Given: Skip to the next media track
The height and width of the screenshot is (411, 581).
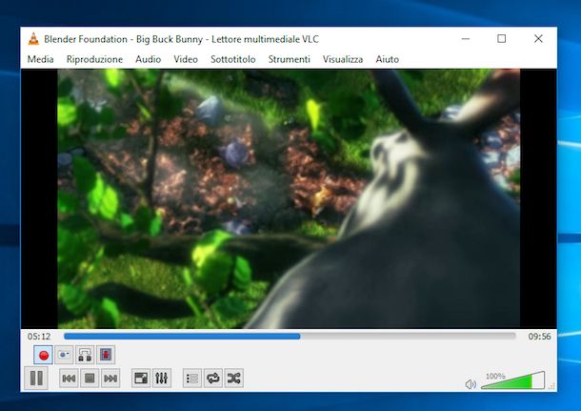Looking at the screenshot, I should pos(110,378).
